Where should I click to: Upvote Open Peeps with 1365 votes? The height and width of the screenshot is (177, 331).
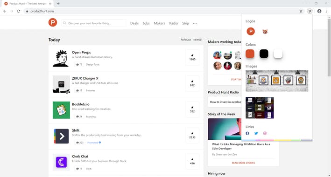[x=192, y=57]
